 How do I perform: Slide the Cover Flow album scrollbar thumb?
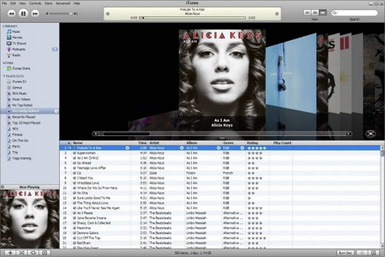click(127, 133)
